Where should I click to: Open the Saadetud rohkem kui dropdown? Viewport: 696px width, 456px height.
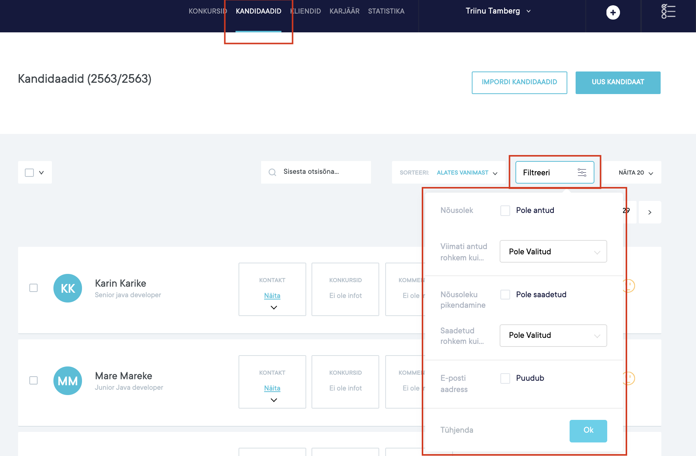[x=553, y=335]
